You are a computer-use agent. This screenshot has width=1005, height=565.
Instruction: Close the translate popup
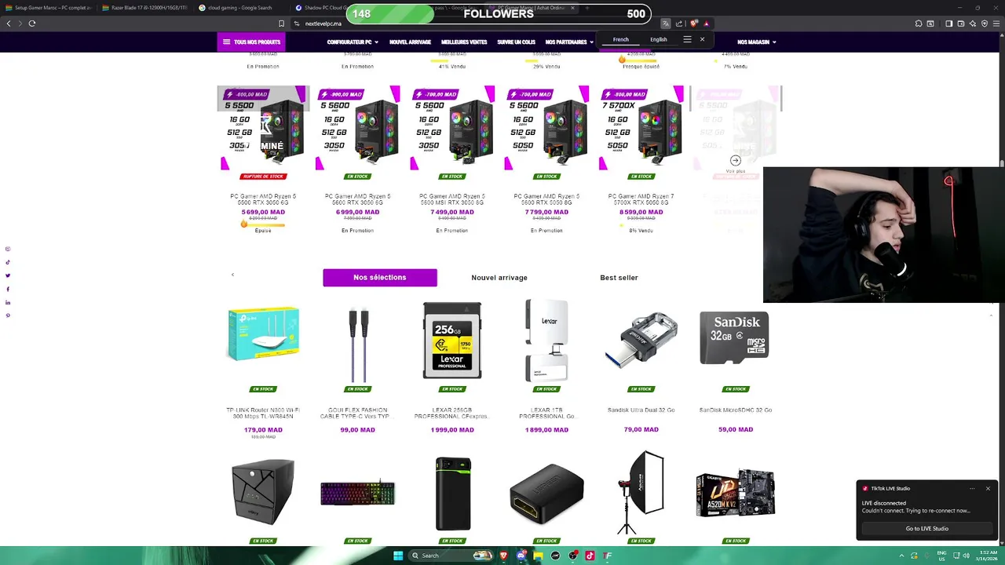702,39
